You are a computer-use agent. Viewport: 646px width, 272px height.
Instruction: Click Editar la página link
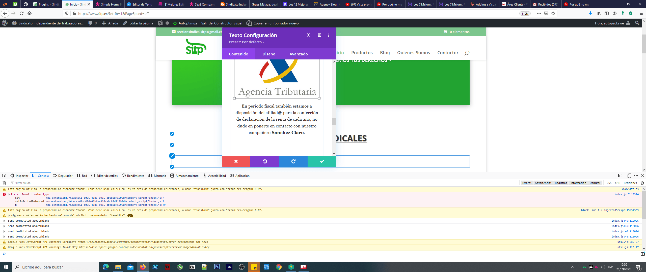pos(138,23)
